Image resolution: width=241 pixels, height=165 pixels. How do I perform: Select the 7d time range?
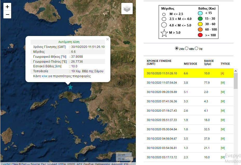197,48
